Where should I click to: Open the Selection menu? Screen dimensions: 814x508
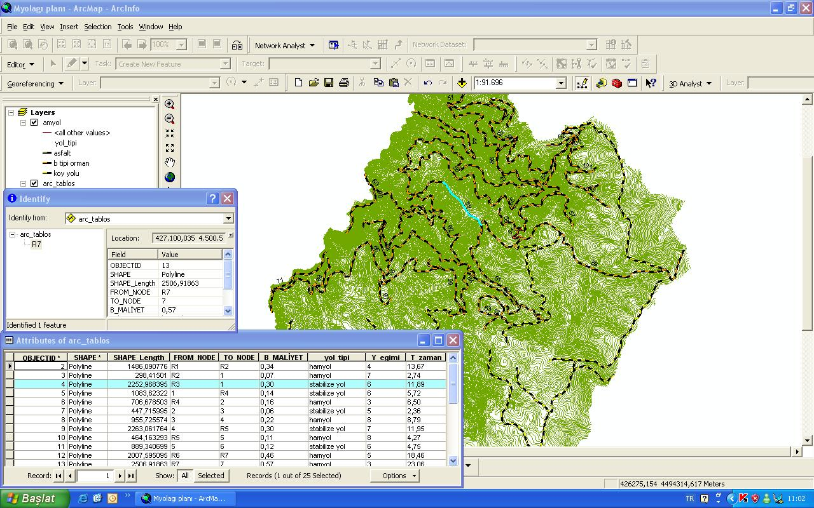point(97,27)
